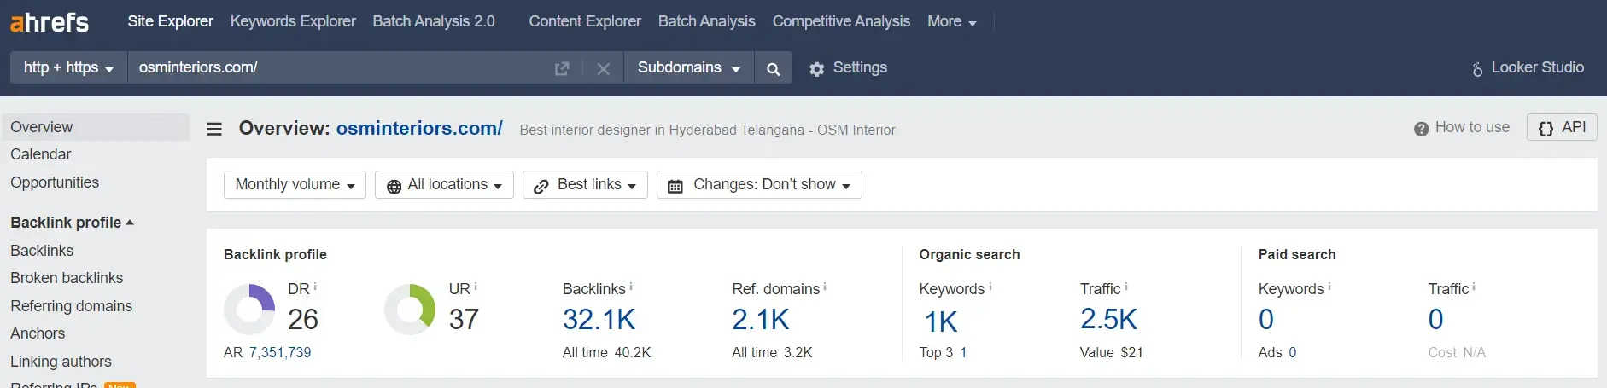Click the Value $21 text
1607x388 pixels.
tap(1111, 353)
